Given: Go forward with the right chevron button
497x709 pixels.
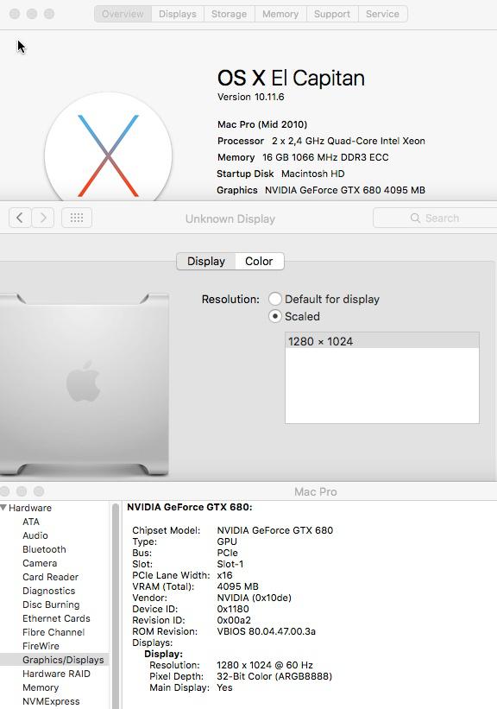Looking at the screenshot, I should point(43,218).
